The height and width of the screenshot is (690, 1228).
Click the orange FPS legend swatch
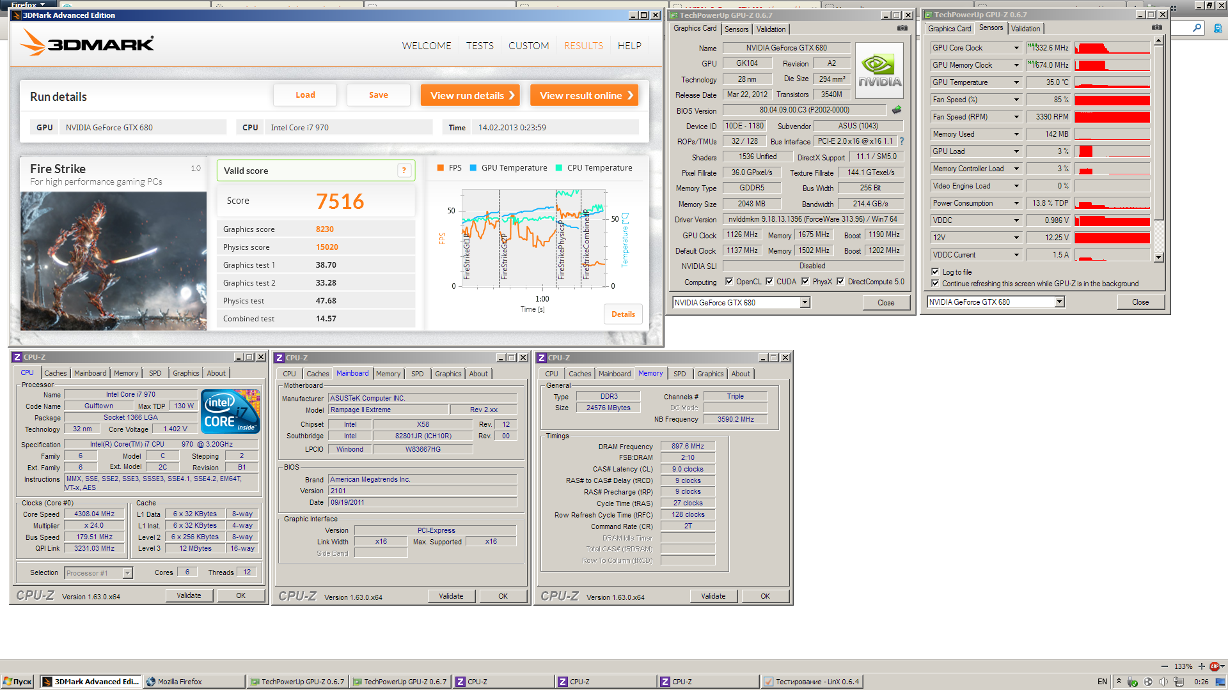coord(440,168)
